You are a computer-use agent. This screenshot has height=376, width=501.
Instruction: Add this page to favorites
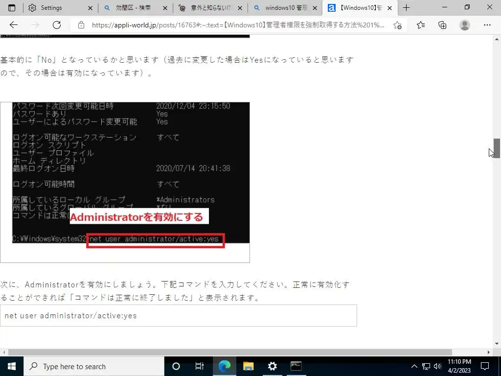tap(397, 25)
